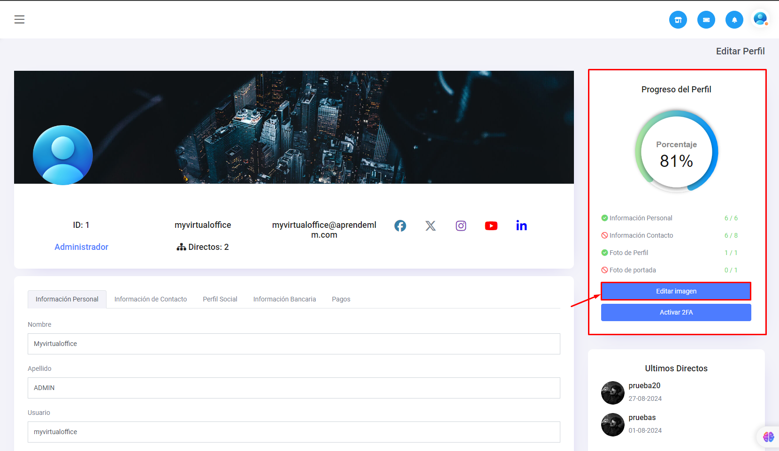This screenshot has height=451, width=779.
Task: Click the 81% profile progress circle
Action: pyautogui.click(x=676, y=152)
